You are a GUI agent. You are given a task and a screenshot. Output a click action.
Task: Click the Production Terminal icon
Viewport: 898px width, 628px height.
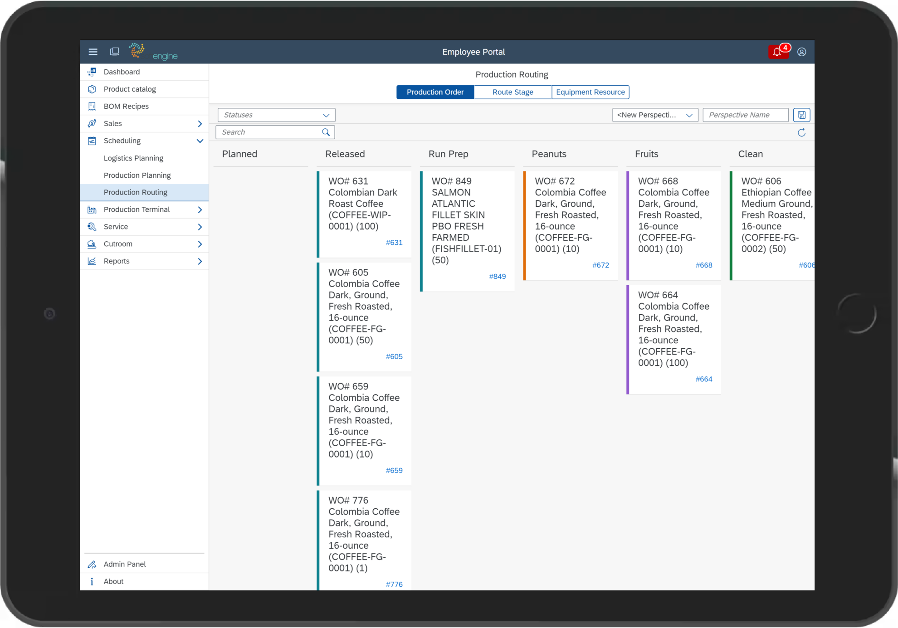(92, 209)
